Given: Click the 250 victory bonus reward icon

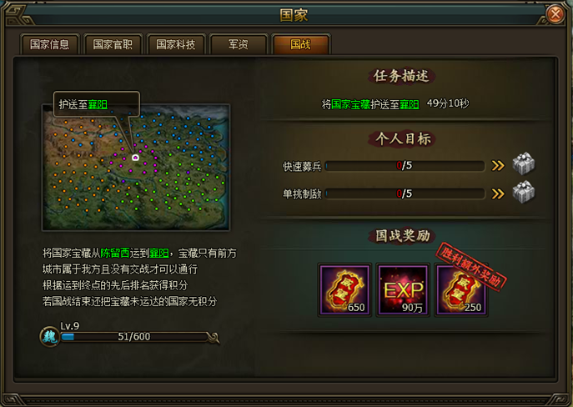Looking at the screenshot, I should 461,290.
